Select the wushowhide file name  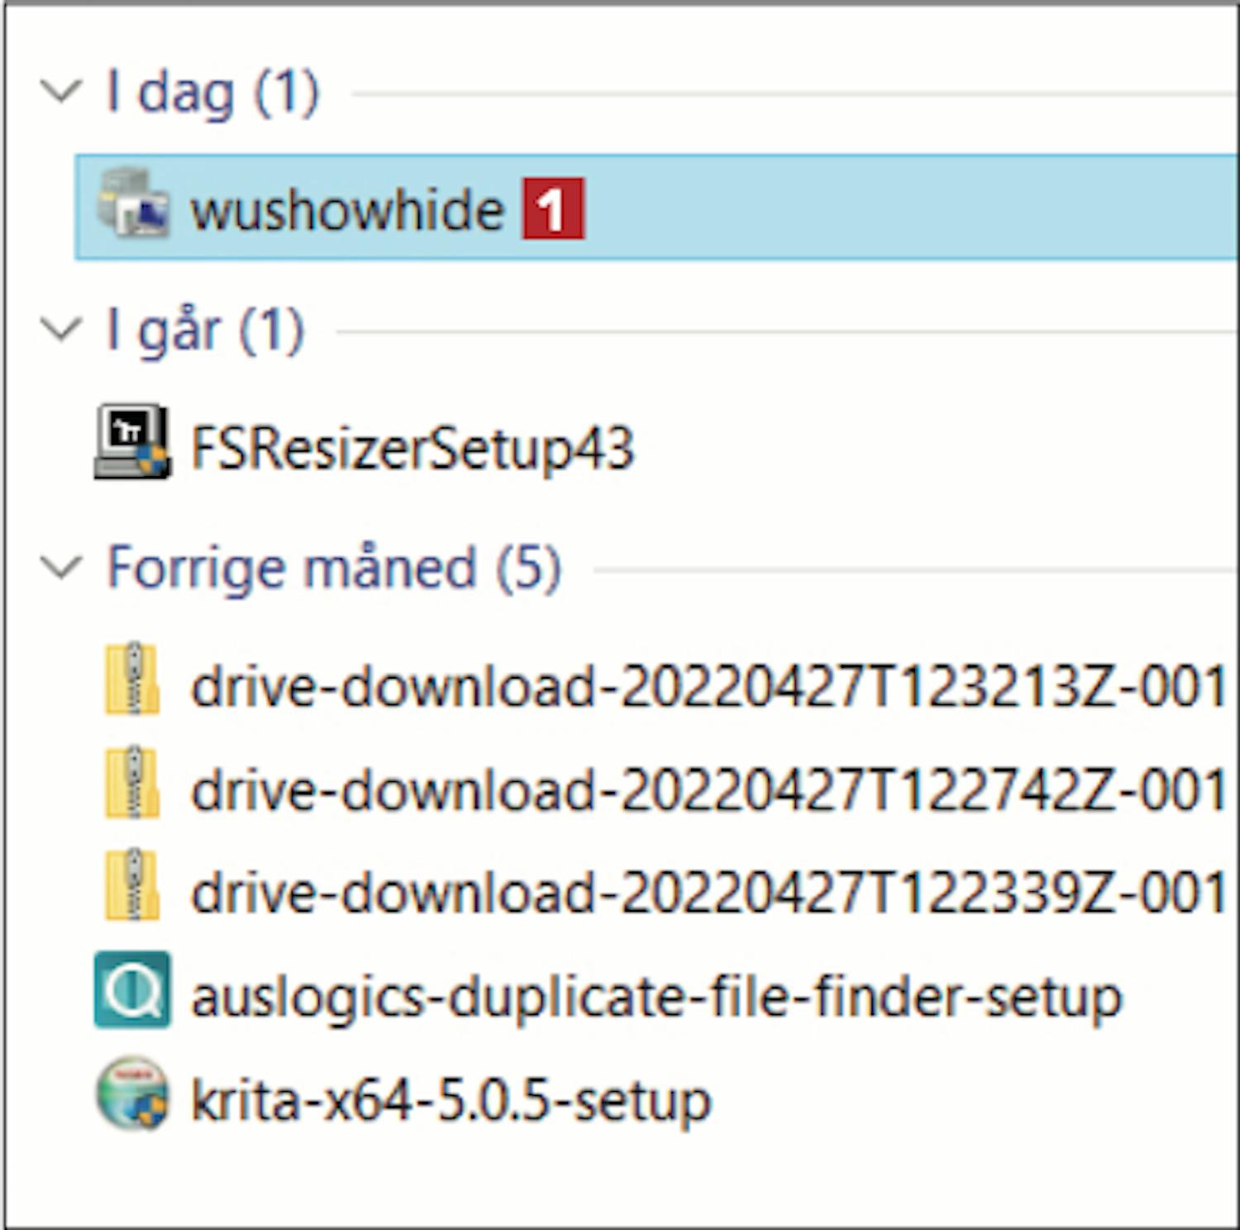point(347,210)
